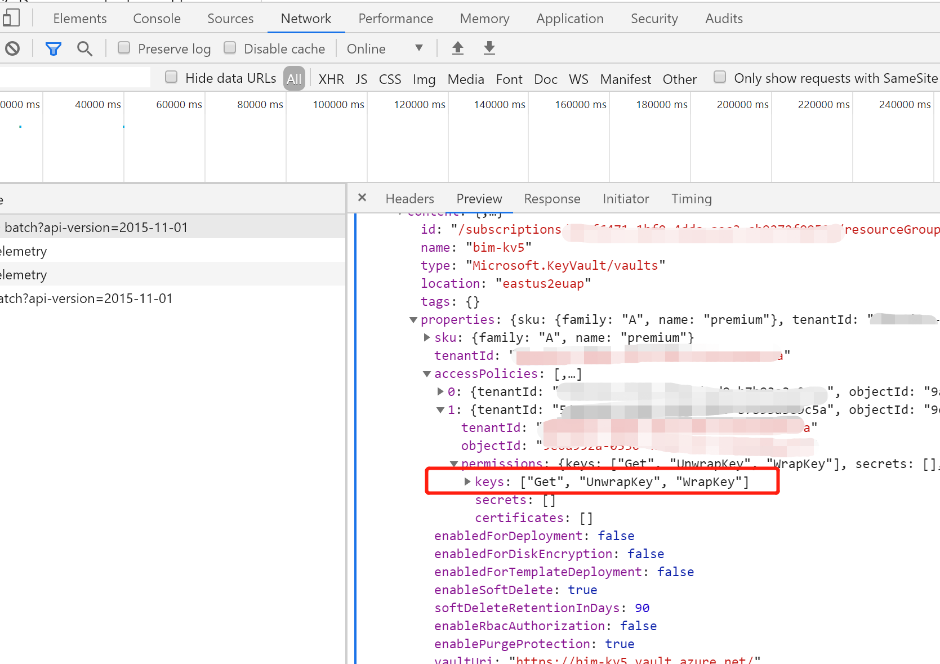The width and height of the screenshot is (940, 664).
Task: Select the WS request filter
Action: (578, 79)
